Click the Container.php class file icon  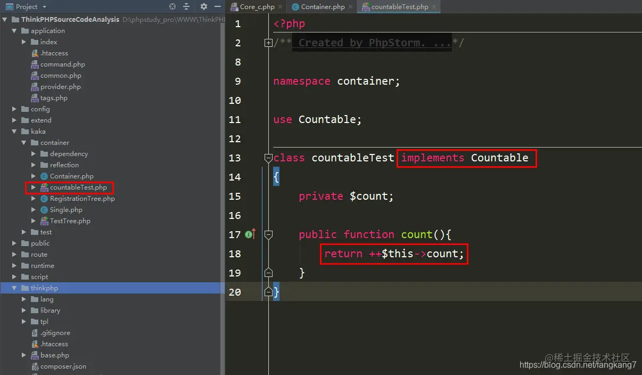44,176
